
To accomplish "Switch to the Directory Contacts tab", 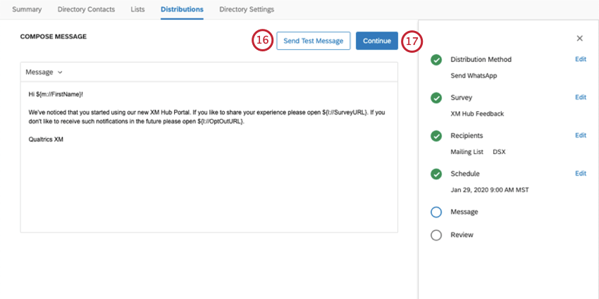I will (86, 10).
